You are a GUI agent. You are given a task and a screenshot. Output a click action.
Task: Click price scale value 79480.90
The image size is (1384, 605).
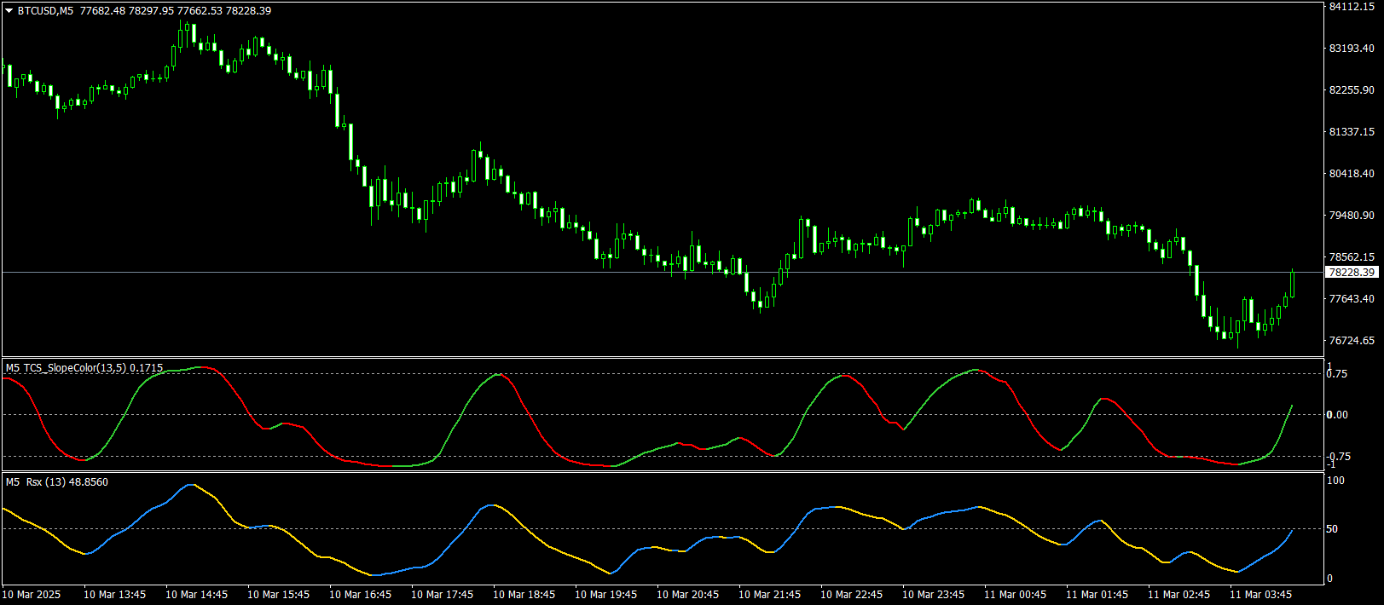point(1352,216)
